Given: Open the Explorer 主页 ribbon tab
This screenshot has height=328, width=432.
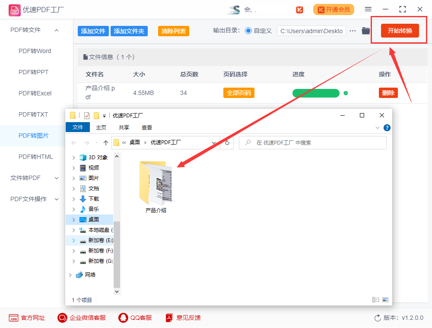Looking at the screenshot, I should [x=101, y=128].
